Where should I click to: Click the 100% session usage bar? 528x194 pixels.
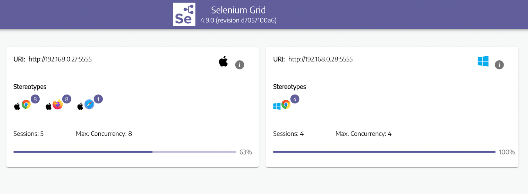coord(384,152)
